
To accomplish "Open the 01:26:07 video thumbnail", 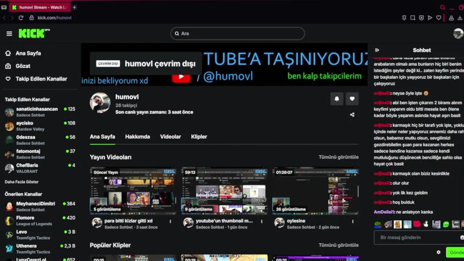I will click(316, 191).
